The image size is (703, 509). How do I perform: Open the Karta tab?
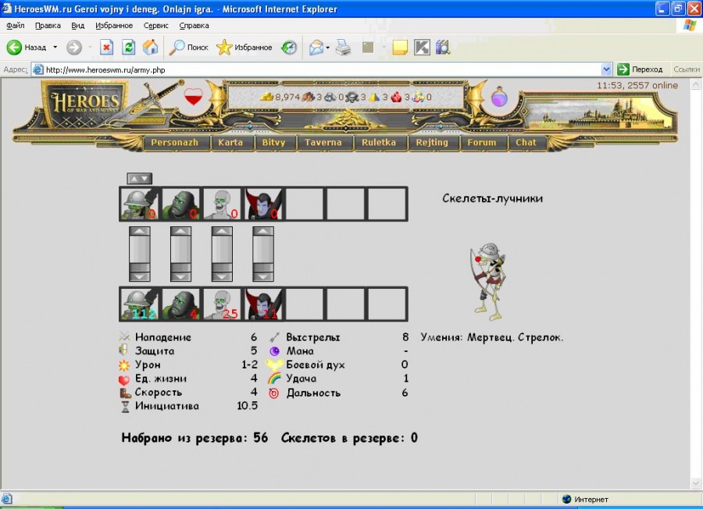coord(230,143)
